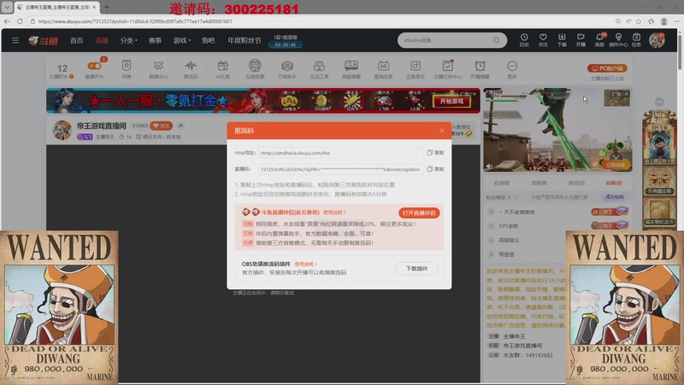The width and height of the screenshot is (684, 385).
Task: Click the orange 关注 follow button
Action: click(x=161, y=126)
